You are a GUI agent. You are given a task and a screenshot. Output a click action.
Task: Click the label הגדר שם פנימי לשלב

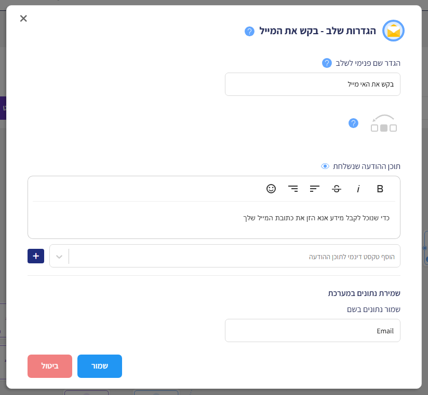tap(368, 63)
